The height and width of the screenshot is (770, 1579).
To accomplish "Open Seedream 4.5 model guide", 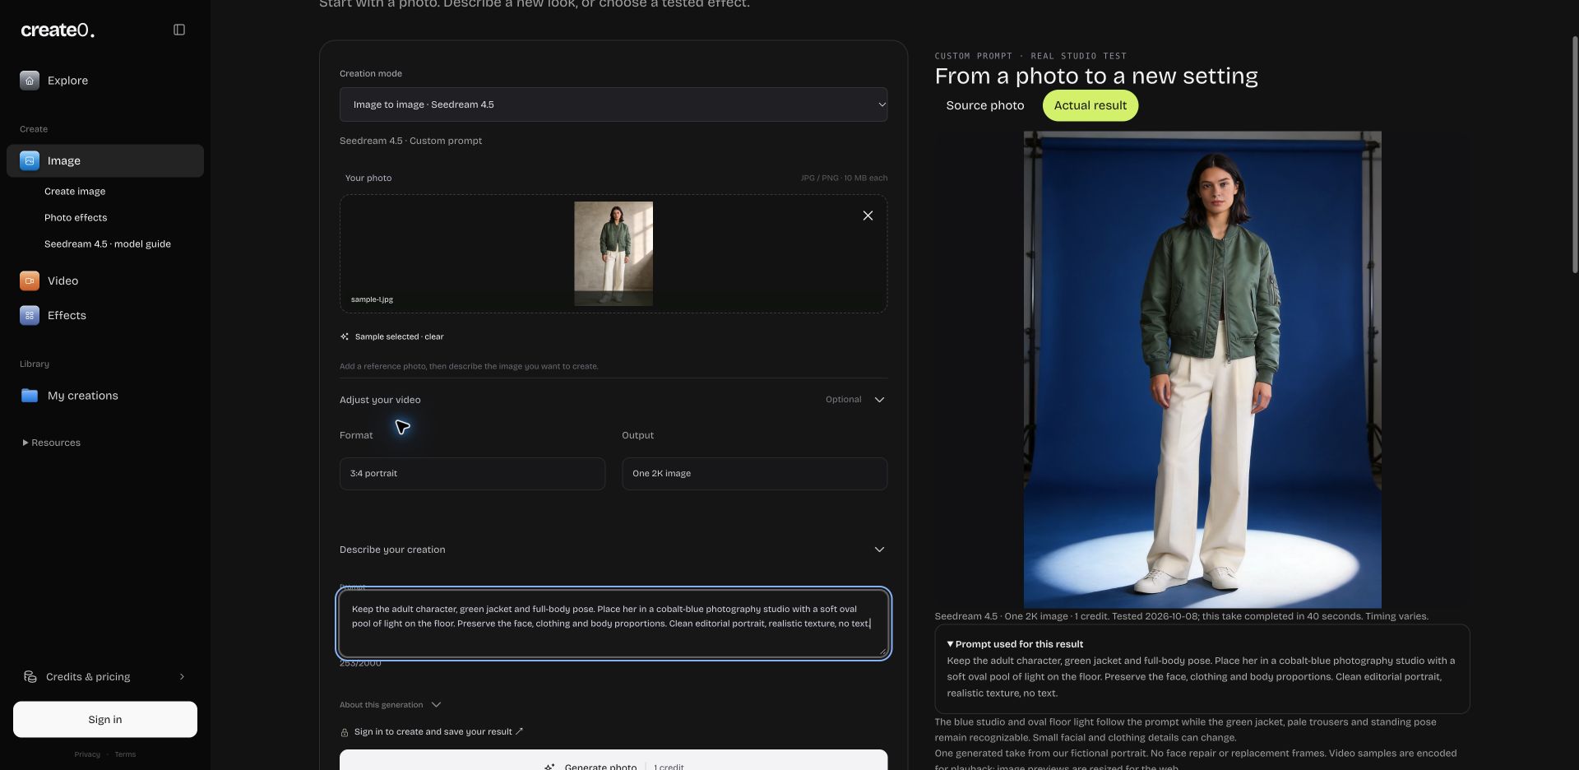I will (108, 244).
